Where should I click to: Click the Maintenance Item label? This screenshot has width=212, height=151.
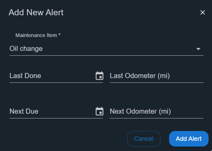click(x=36, y=35)
